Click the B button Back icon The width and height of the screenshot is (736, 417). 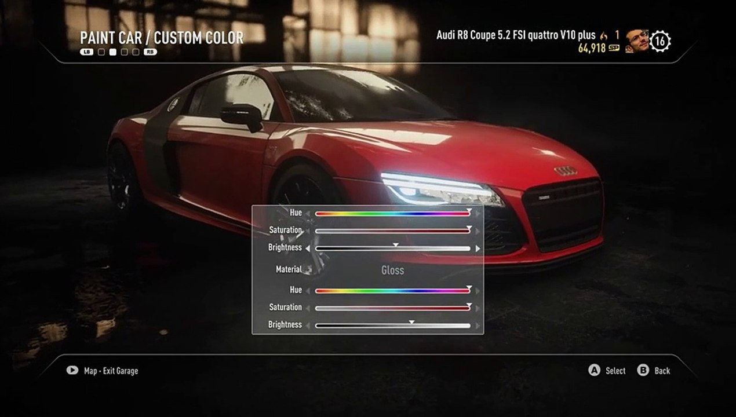(643, 370)
